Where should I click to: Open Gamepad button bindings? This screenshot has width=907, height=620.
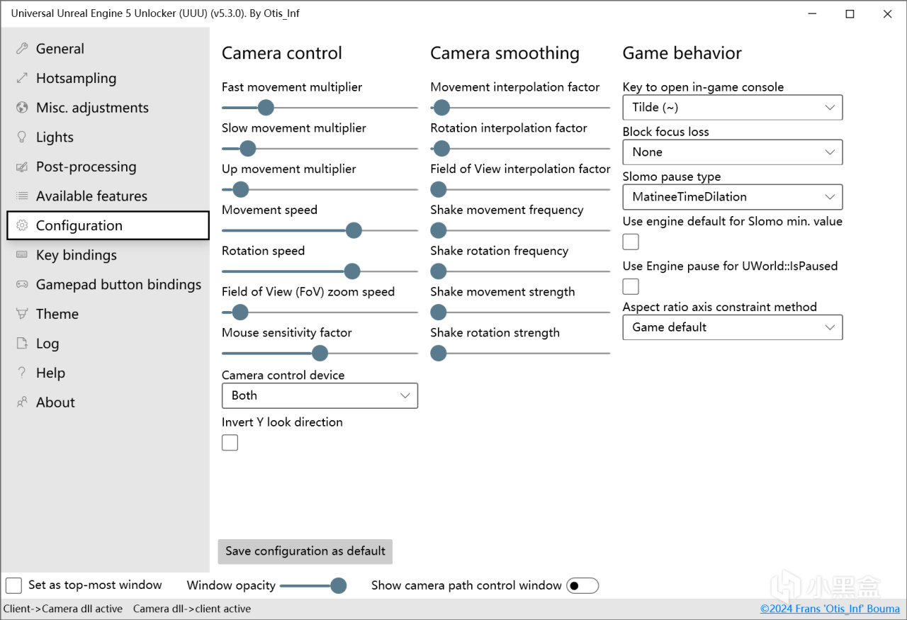click(x=108, y=285)
